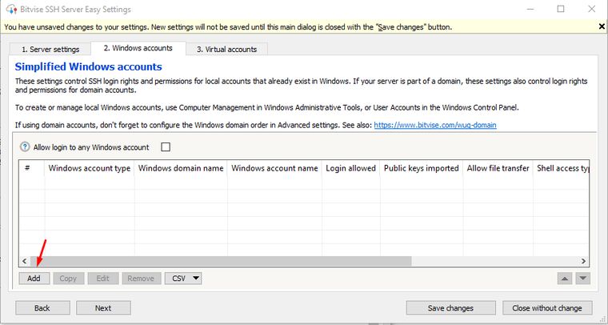This screenshot has height=325, width=608.
Task: Click the Copy account button
Action: (x=68, y=278)
